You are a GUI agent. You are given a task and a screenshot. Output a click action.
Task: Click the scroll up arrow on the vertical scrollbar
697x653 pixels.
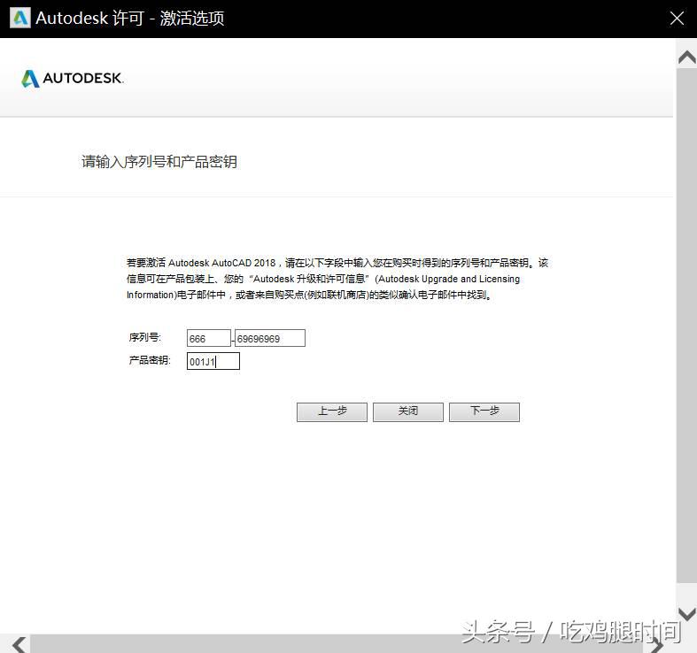coord(687,58)
